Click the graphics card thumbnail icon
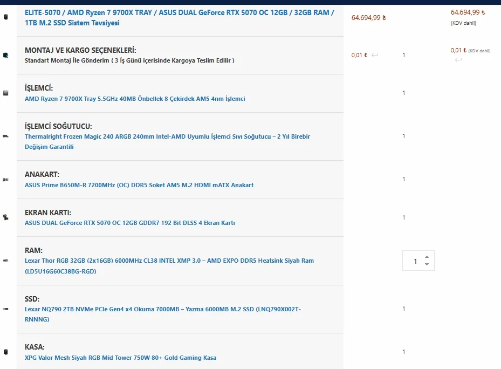The image size is (501, 369). click(x=6, y=217)
